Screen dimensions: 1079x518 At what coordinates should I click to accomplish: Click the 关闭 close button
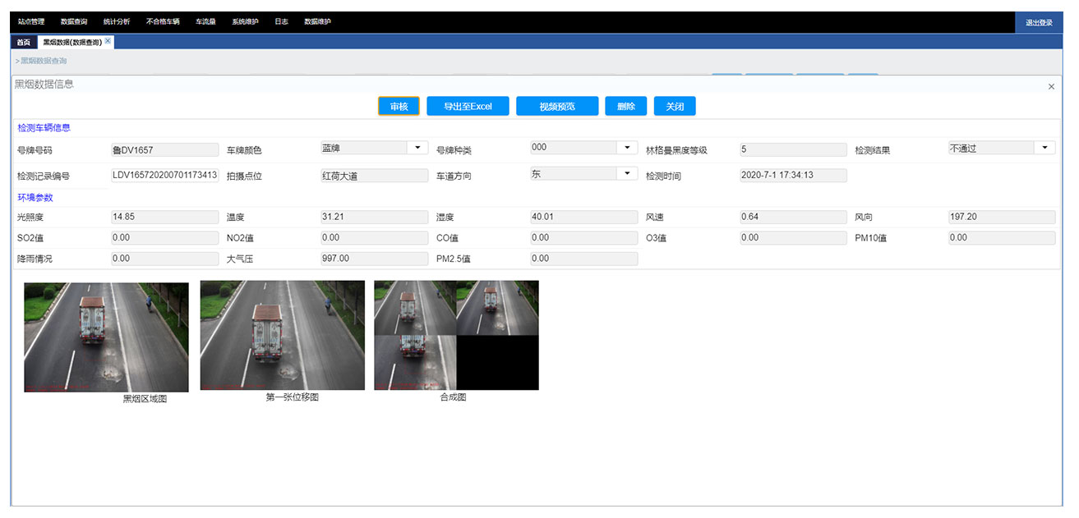675,107
